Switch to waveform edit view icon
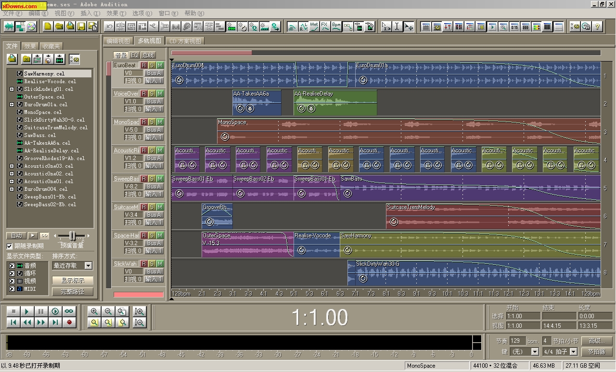This screenshot has height=372, width=616. [10, 26]
